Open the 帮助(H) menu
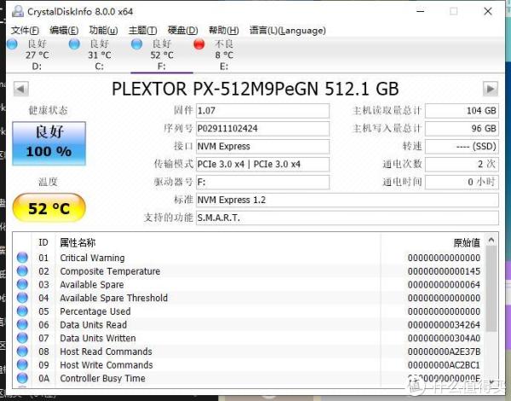The image size is (511, 401). [223, 31]
